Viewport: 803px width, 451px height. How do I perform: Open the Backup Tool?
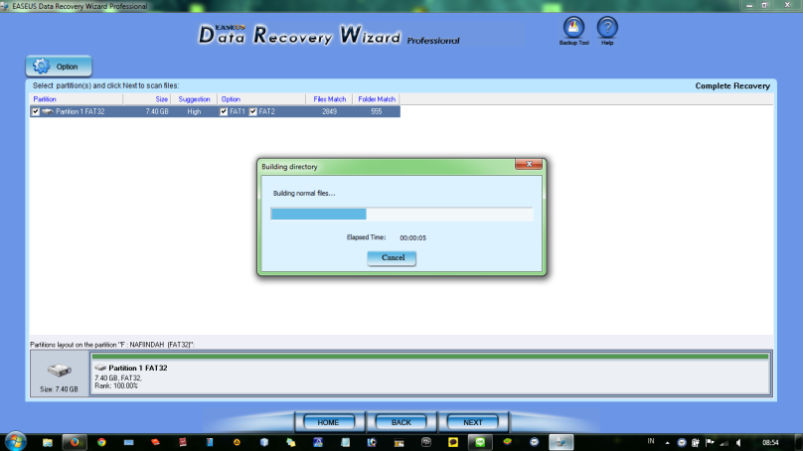click(x=573, y=31)
